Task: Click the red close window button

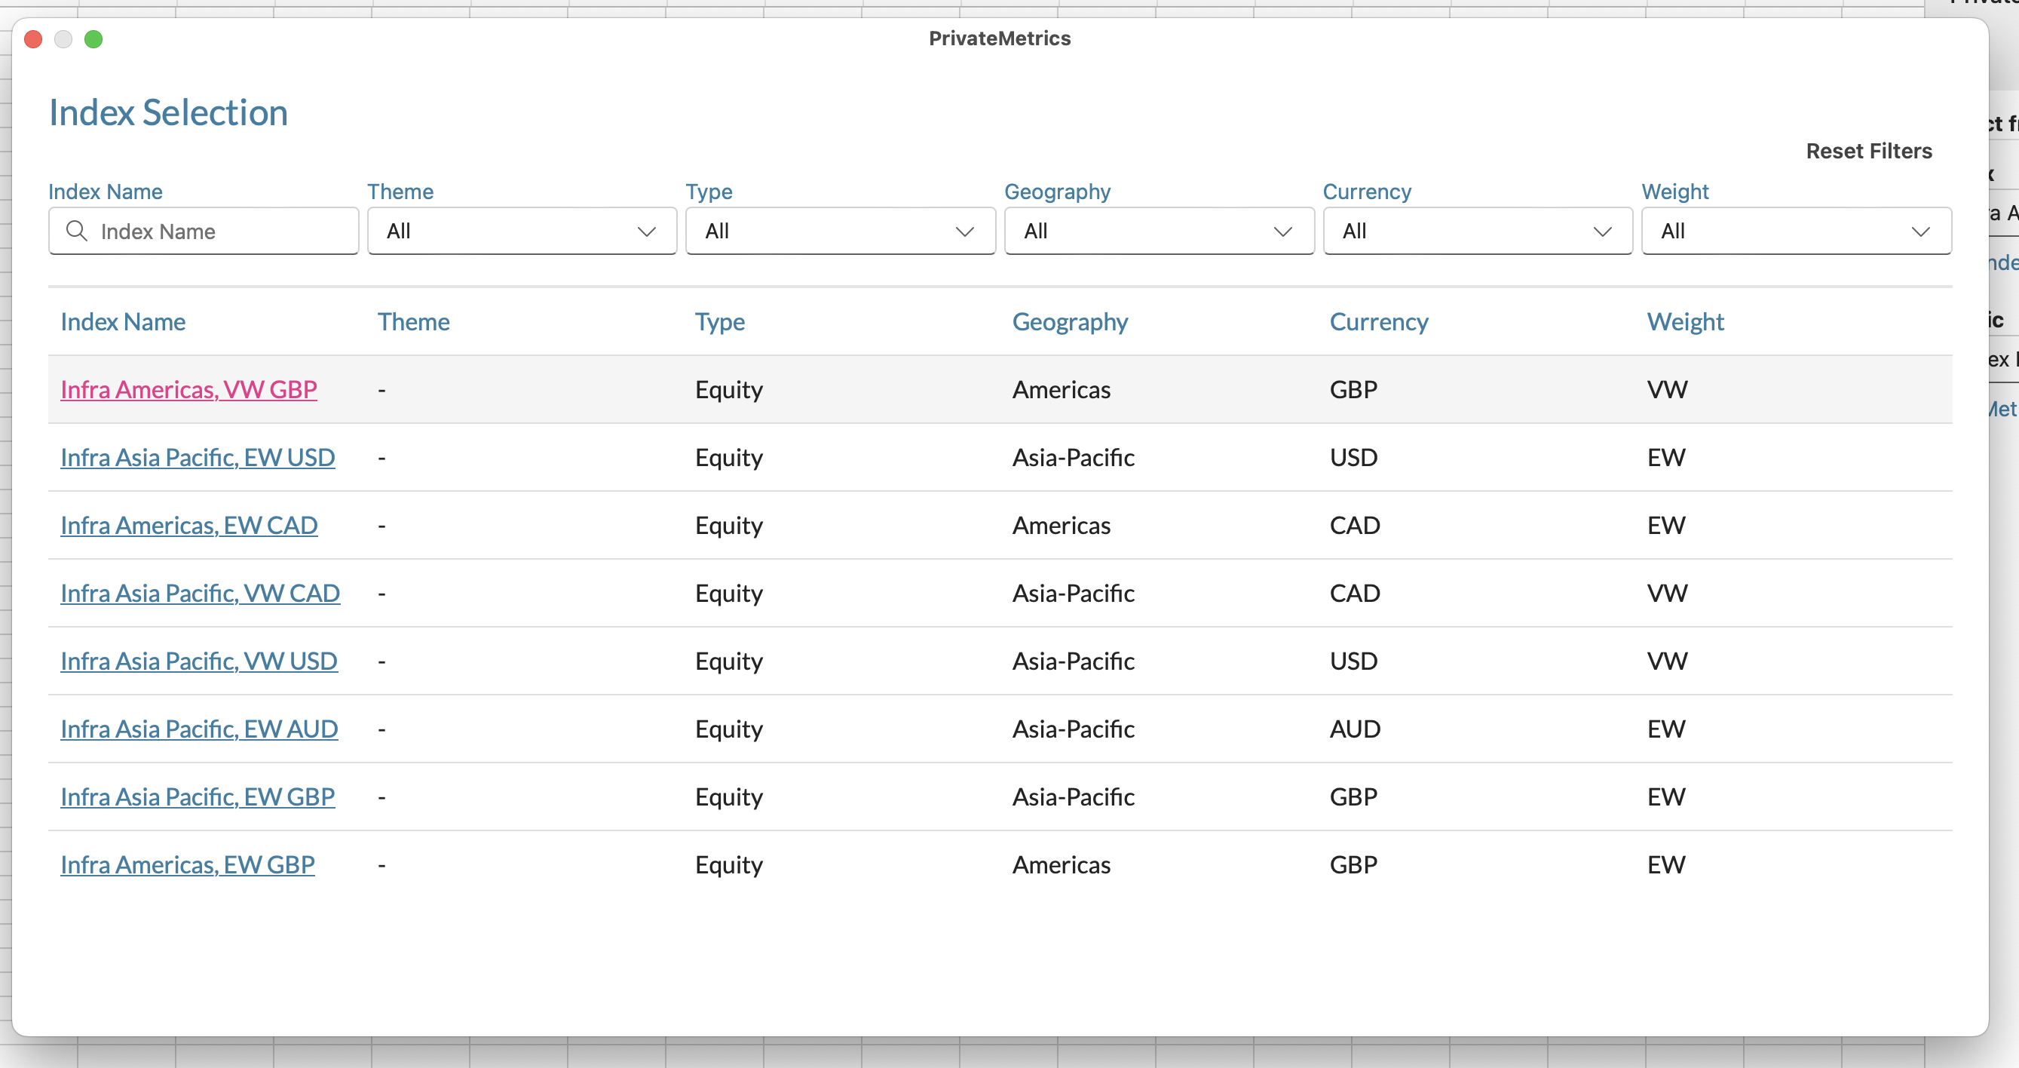Action: coord(33,39)
